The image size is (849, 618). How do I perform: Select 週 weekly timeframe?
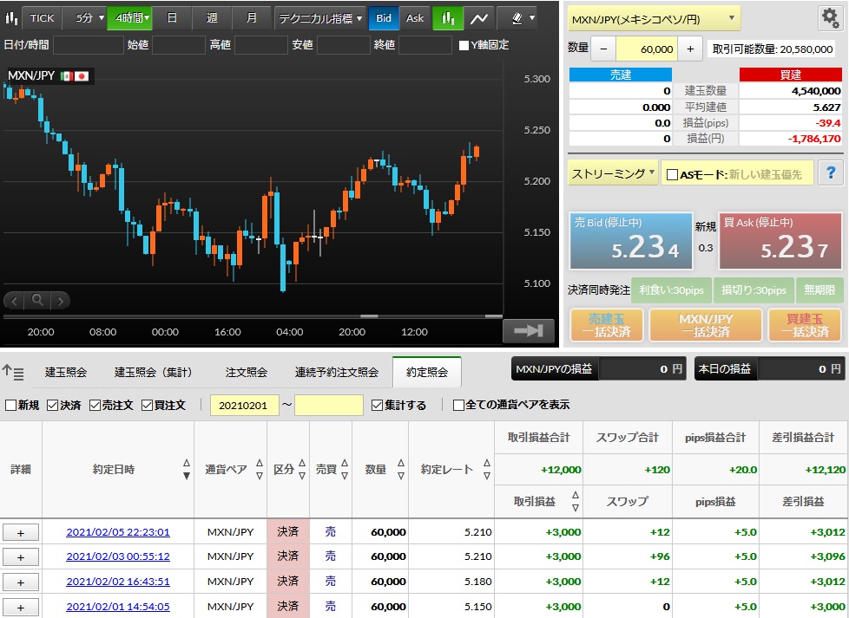212,18
